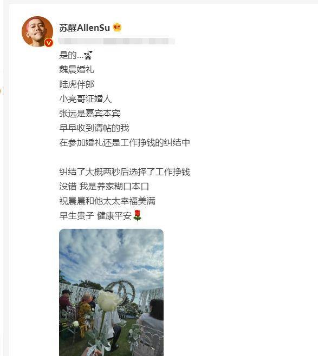
Task: Click the white rose in the photo
Action: tap(109, 301)
